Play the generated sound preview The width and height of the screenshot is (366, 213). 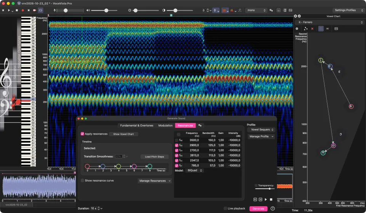coord(266,200)
